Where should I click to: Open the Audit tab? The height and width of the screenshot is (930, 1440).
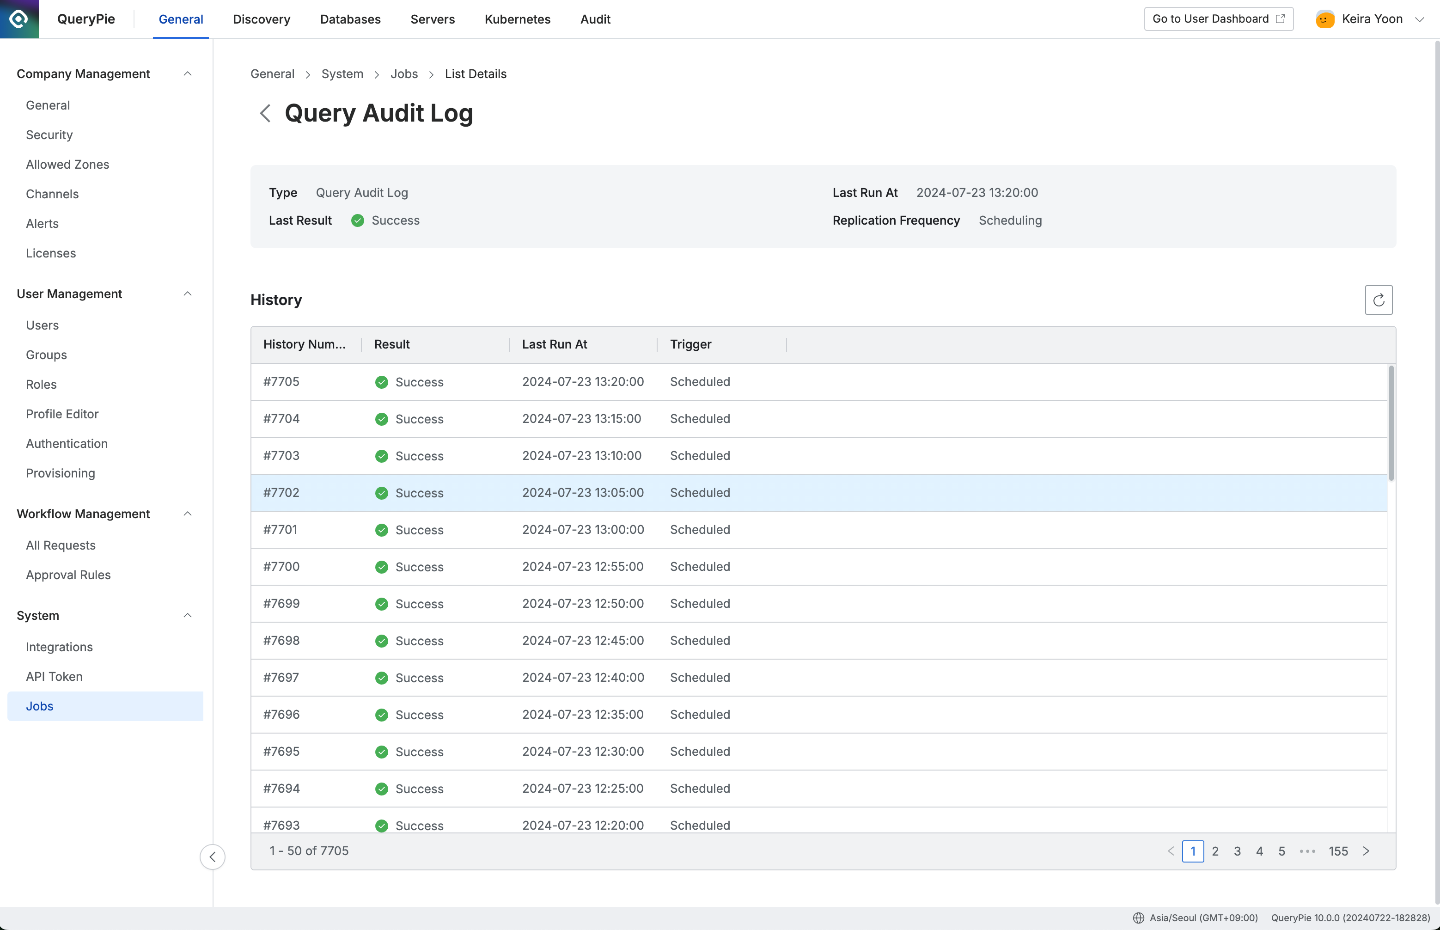pyautogui.click(x=595, y=19)
